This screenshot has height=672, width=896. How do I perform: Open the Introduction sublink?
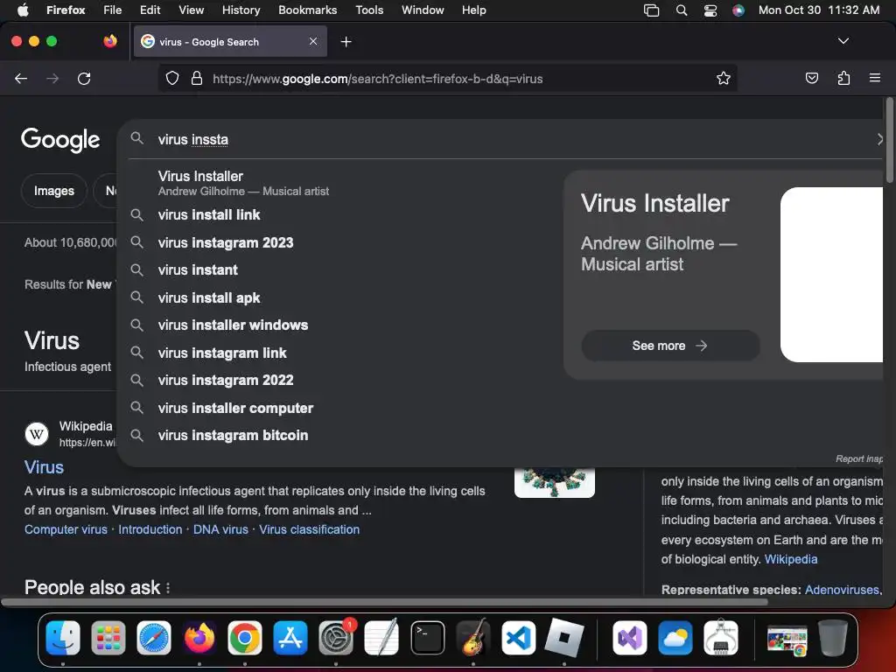click(150, 529)
